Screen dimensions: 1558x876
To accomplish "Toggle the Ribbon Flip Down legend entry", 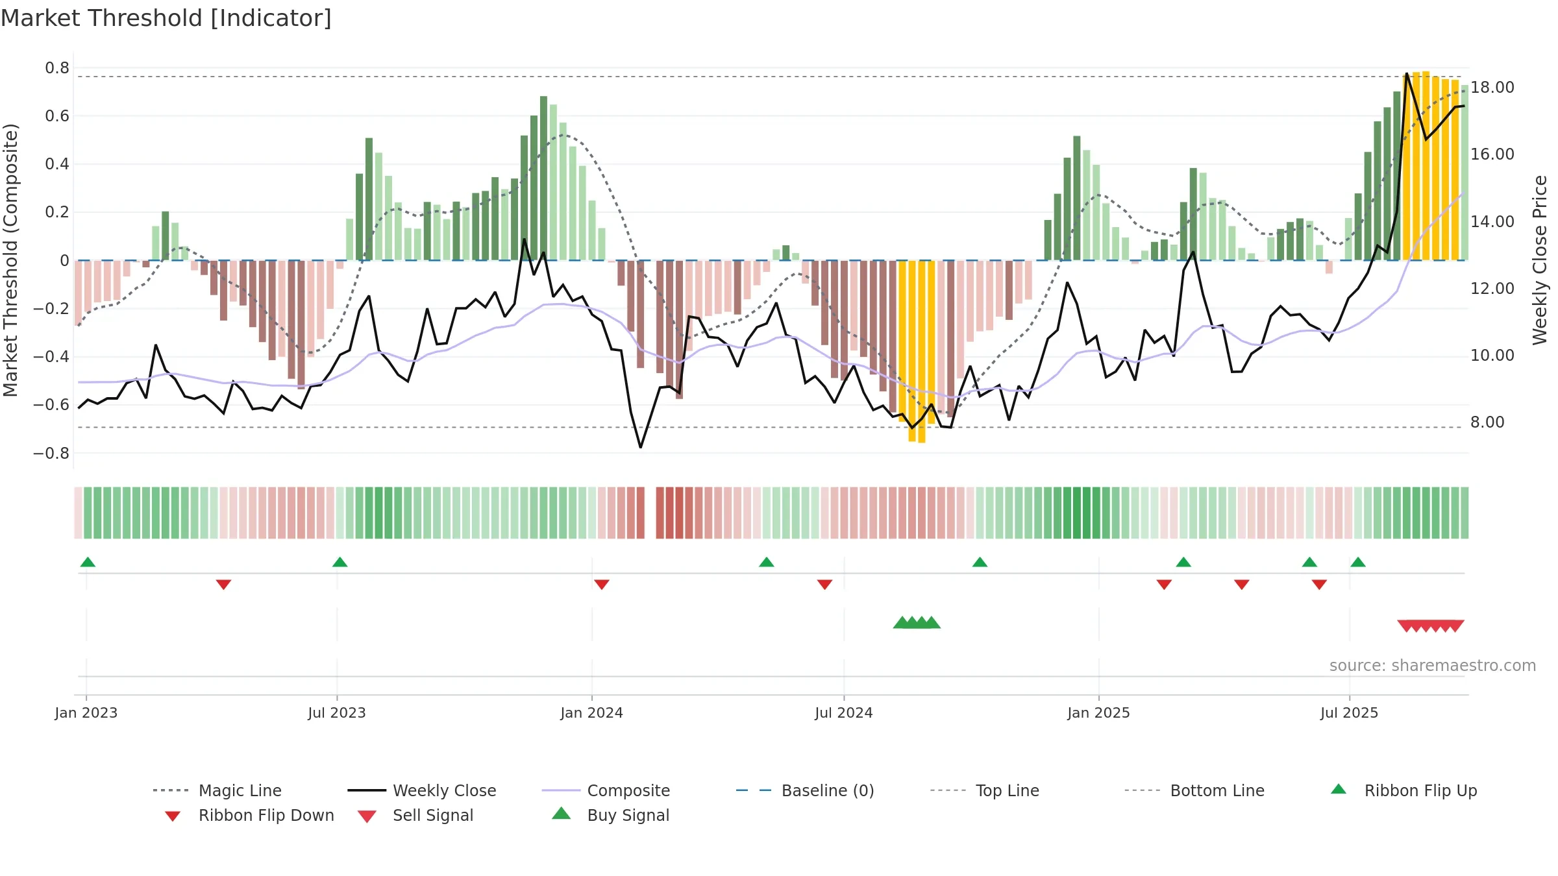I will (249, 816).
